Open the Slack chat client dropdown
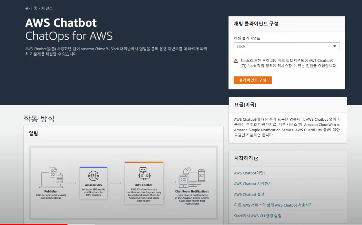 287,46
